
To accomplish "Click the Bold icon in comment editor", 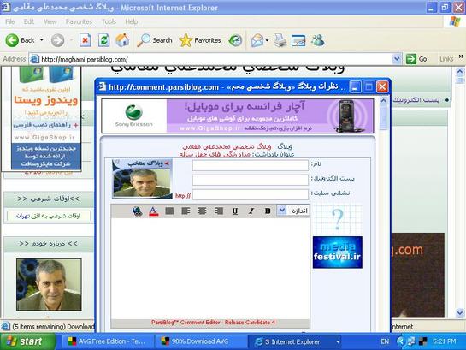I will point(268,211).
